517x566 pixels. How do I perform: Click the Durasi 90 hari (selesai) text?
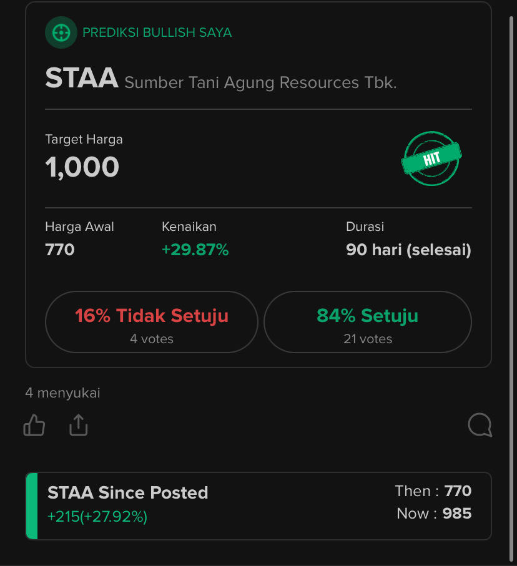coord(408,250)
